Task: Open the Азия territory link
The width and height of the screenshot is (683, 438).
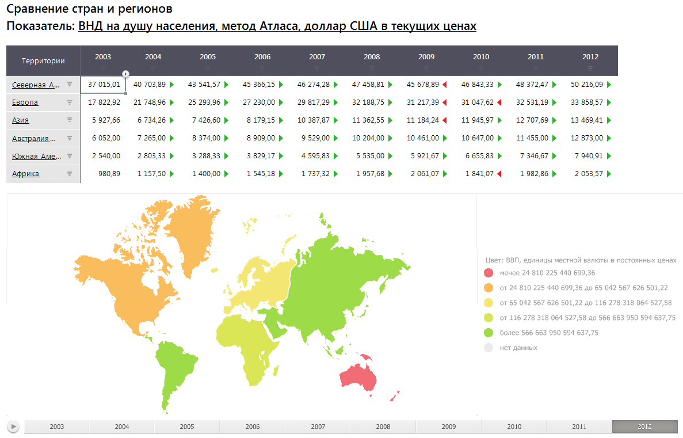Action: [20, 120]
